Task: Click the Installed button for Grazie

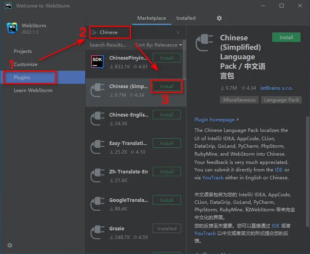Action: coord(167,228)
